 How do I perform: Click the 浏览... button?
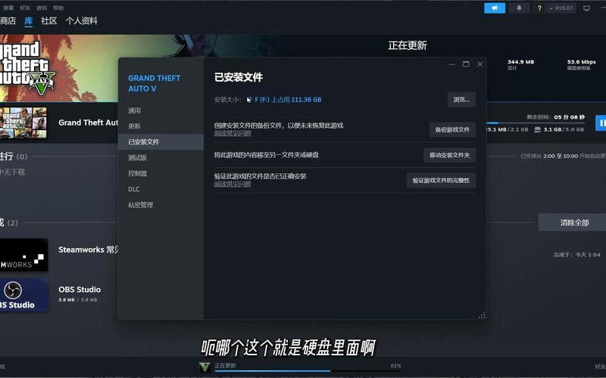pos(461,100)
